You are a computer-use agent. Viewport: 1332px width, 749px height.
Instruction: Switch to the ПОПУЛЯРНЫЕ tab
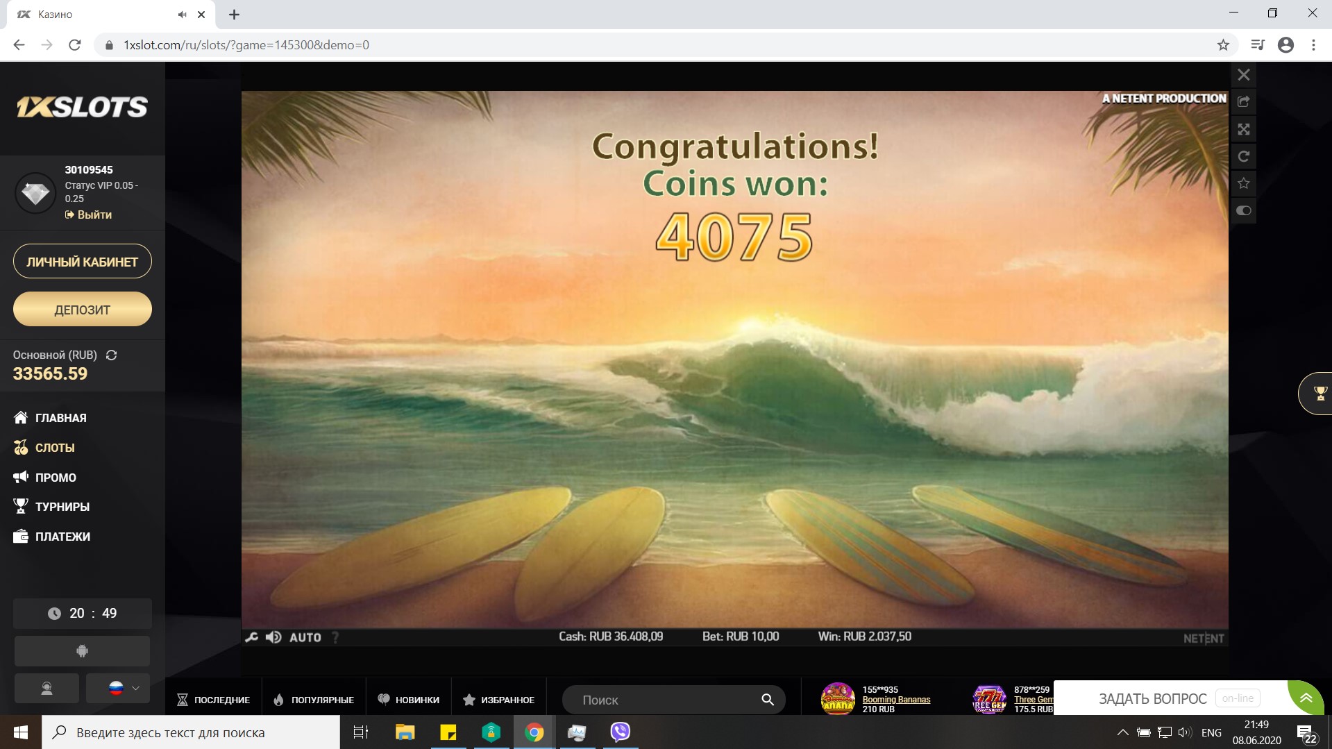314,700
